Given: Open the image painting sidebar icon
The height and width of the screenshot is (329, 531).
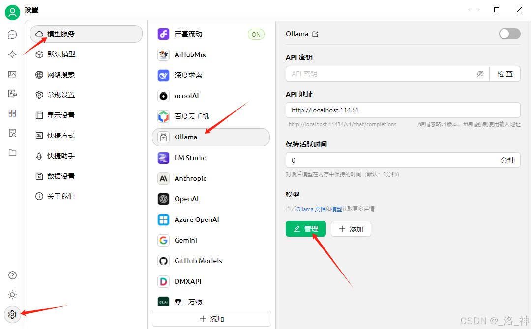Looking at the screenshot, I should [x=12, y=74].
